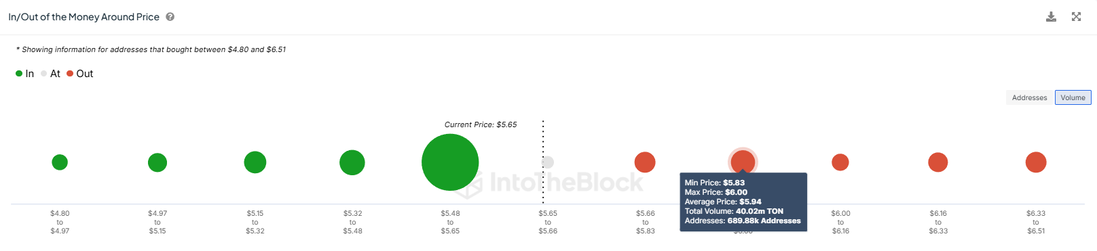The height and width of the screenshot is (251, 1097).
Task: Select the red $6.33 to $6.51 bubble
Action: pos(1036,162)
